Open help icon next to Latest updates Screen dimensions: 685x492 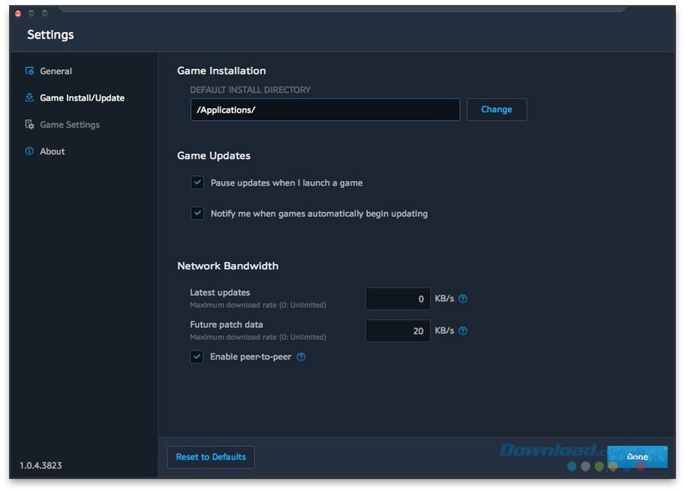click(x=463, y=299)
